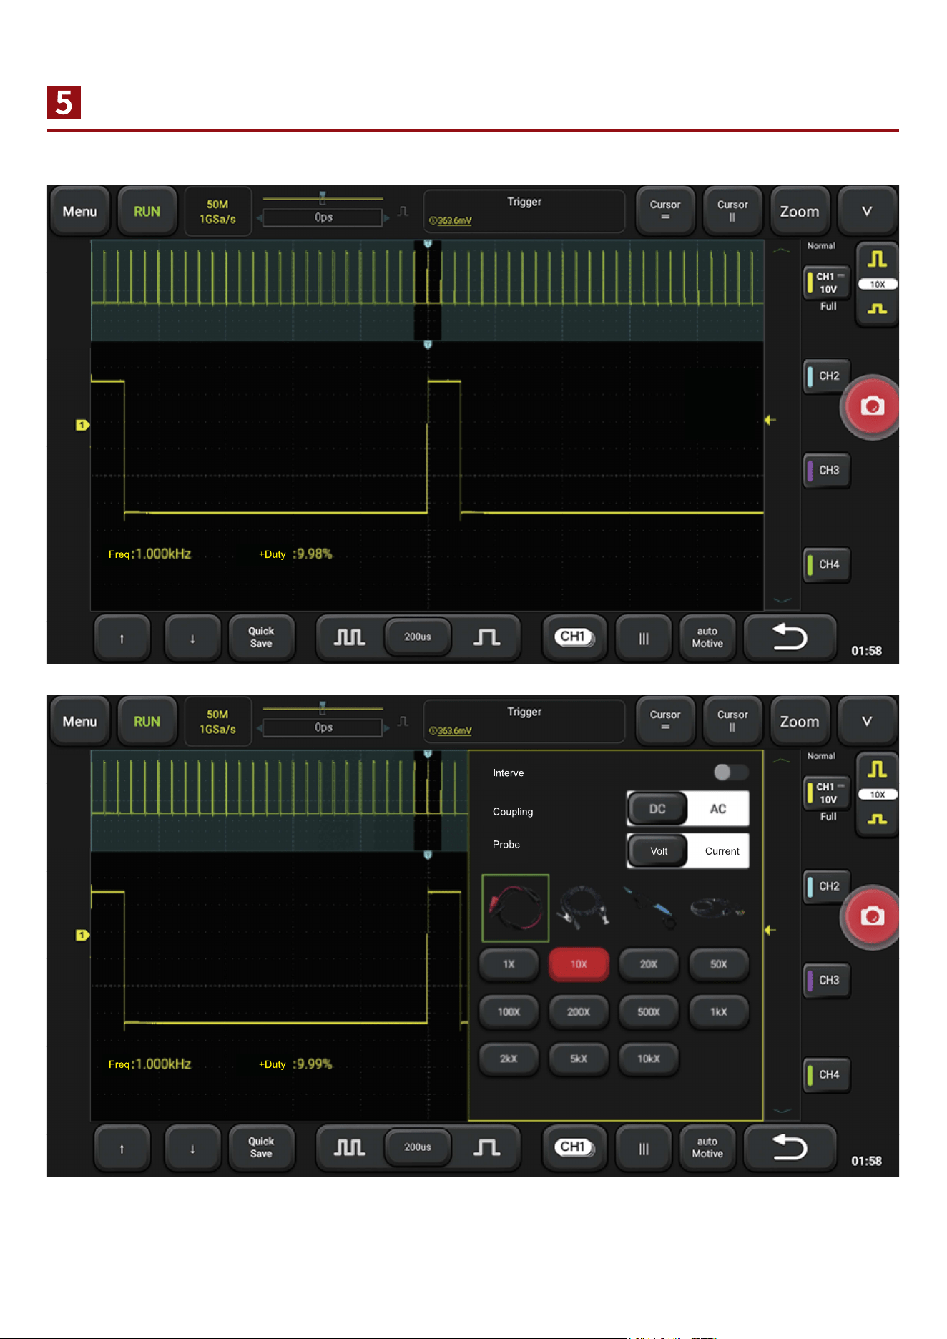Click the downward chevron below channel list, top screenshot
This screenshot has height=1339, width=947.
pyautogui.click(x=782, y=600)
